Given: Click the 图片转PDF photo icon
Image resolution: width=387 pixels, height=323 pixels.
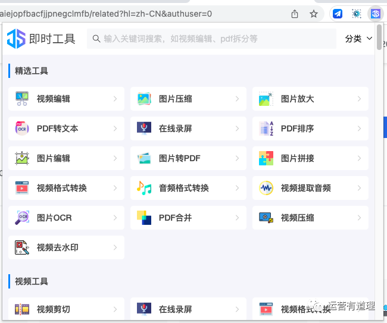Looking at the screenshot, I should point(144,158).
